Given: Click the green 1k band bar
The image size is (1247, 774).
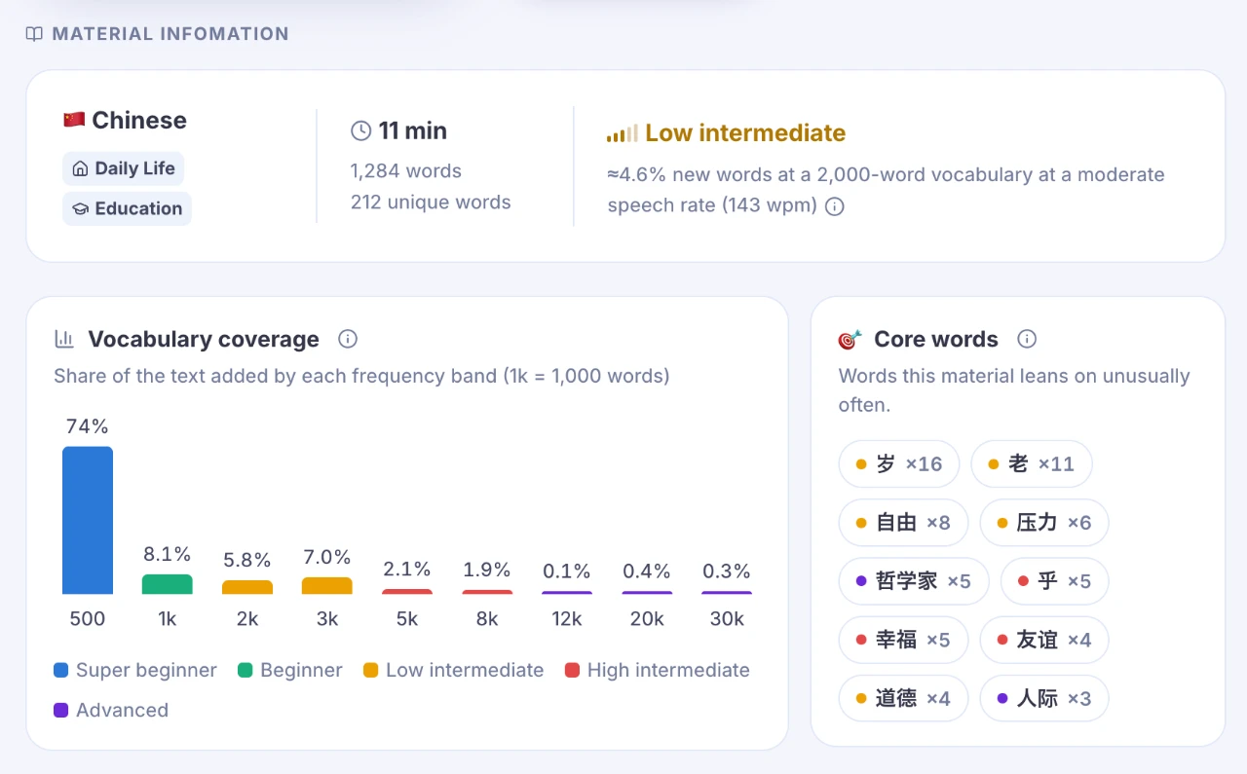Looking at the screenshot, I should [x=168, y=584].
